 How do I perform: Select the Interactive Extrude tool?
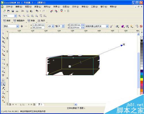[x=3, y=84]
